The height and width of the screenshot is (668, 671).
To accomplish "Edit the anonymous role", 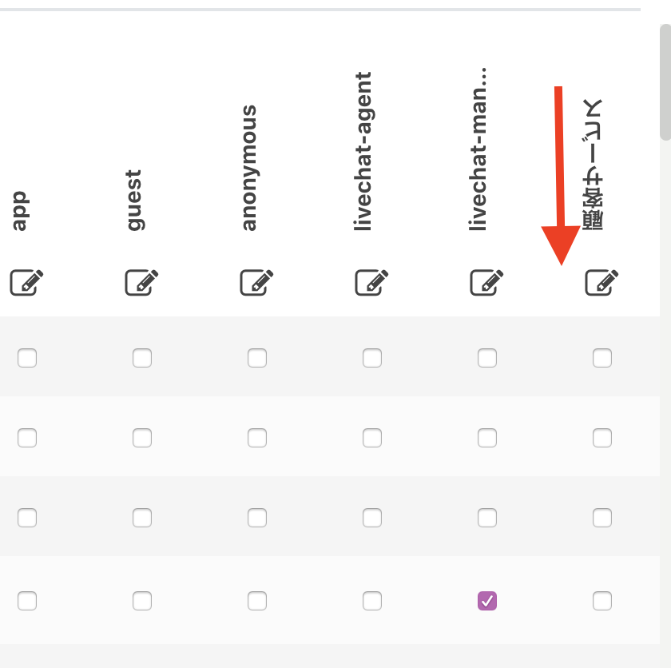I will pyautogui.click(x=256, y=282).
